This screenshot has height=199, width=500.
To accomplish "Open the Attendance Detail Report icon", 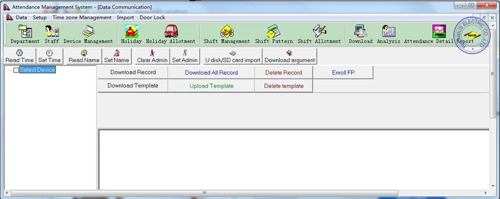I will (x=439, y=34).
